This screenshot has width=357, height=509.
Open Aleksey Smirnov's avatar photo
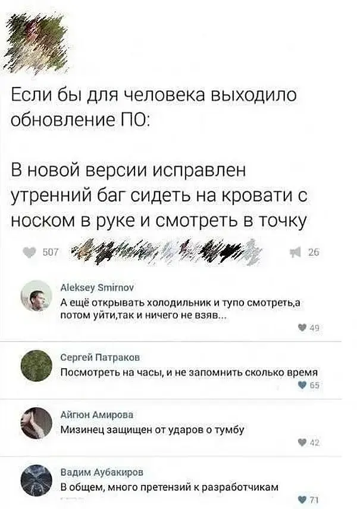coord(36,296)
